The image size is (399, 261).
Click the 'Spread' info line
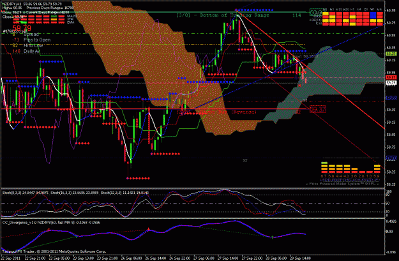(x=31, y=34)
